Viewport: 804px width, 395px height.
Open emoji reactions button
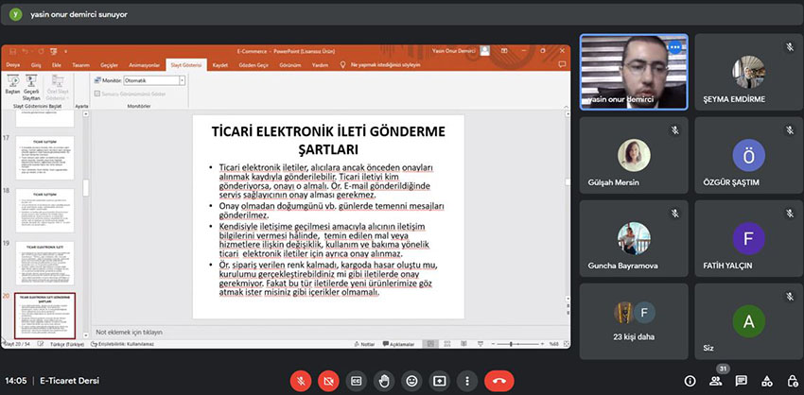point(411,381)
